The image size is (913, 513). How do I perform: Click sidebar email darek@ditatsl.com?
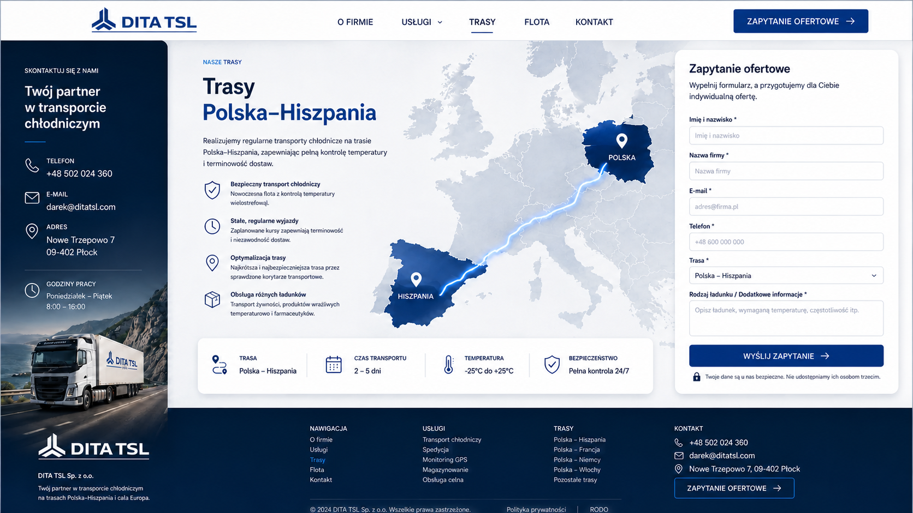[x=81, y=207]
